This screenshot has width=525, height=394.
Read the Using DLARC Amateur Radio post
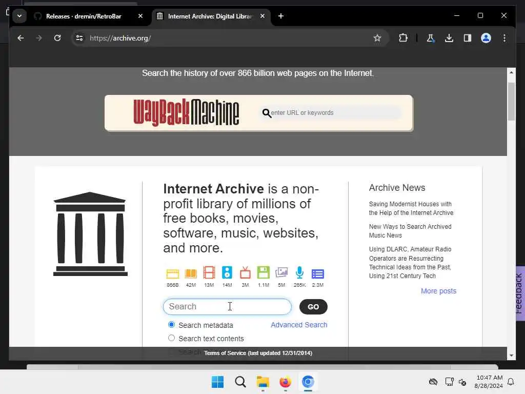pyautogui.click(x=410, y=262)
